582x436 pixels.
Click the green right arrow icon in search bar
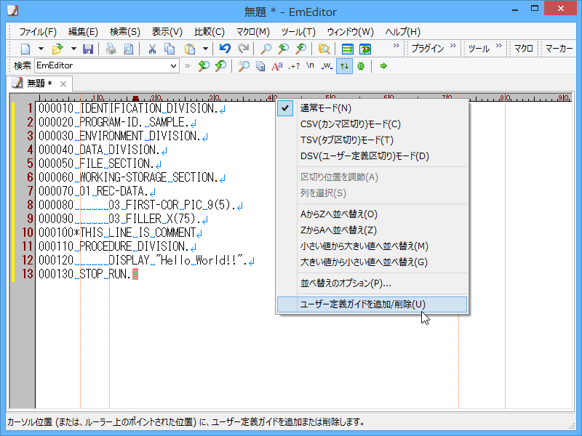pos(383,66)
